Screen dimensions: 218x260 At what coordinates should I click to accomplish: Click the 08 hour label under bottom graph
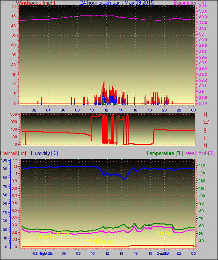coord(78,253)
